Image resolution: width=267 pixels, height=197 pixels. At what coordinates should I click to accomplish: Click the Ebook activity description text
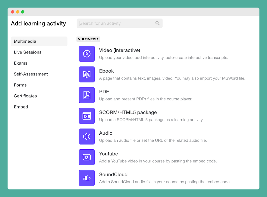(x=172, y=78)
